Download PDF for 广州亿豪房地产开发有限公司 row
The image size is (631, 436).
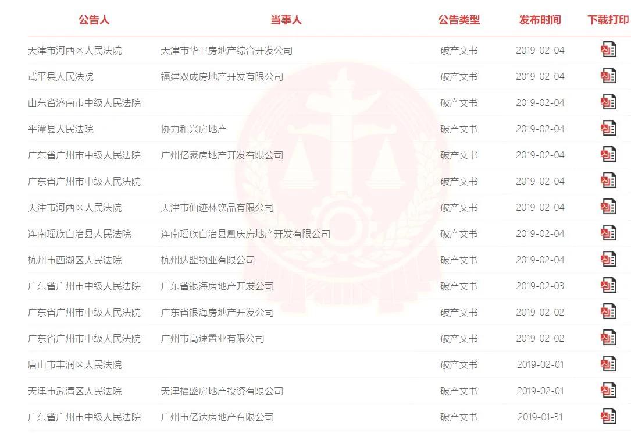(608, 154)
